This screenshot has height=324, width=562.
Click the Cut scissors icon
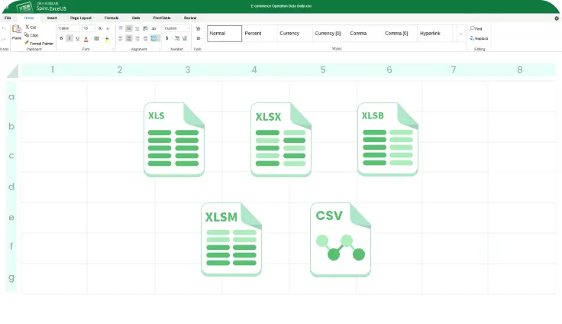[x=27, y=27]
